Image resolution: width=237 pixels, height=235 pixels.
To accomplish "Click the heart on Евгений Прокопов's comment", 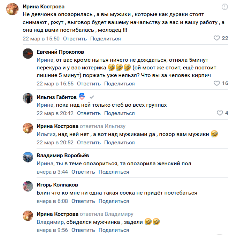I will 216,83.
